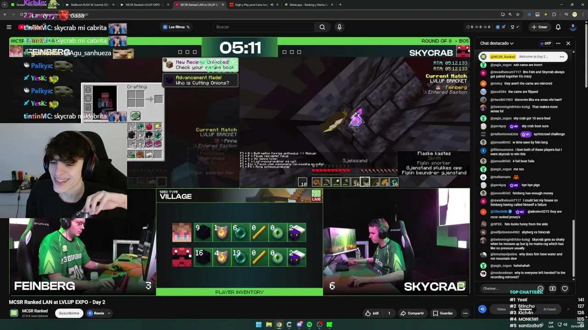Click the video player area
Viewport: 588px width, 330px height.
239,166
